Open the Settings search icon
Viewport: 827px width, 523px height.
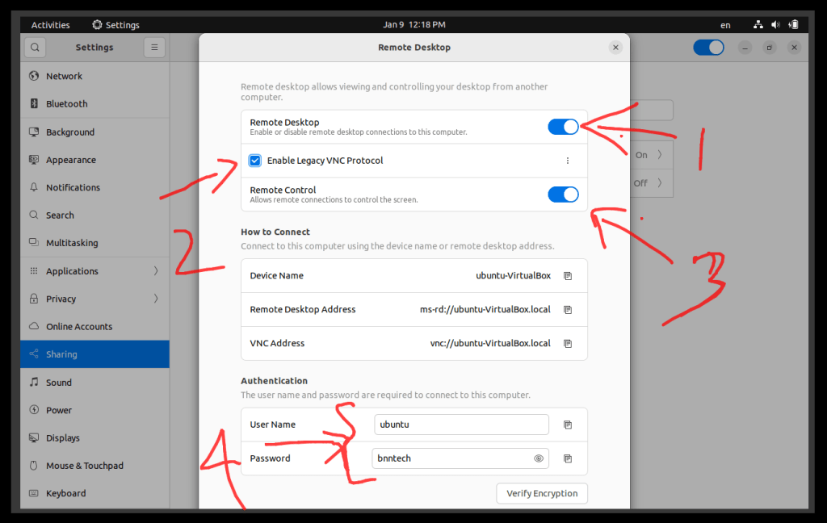[x=35, y=48]
